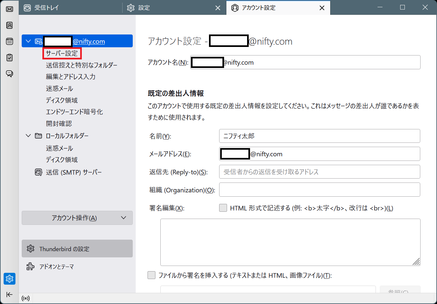Open the Chat icon in sidebar

(x=10, y=74)
